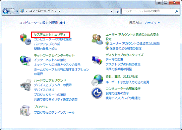The width and height of the screenshot is (182, 130).
Task: Open テーマの変更 link
Action: tap(114, 59)
